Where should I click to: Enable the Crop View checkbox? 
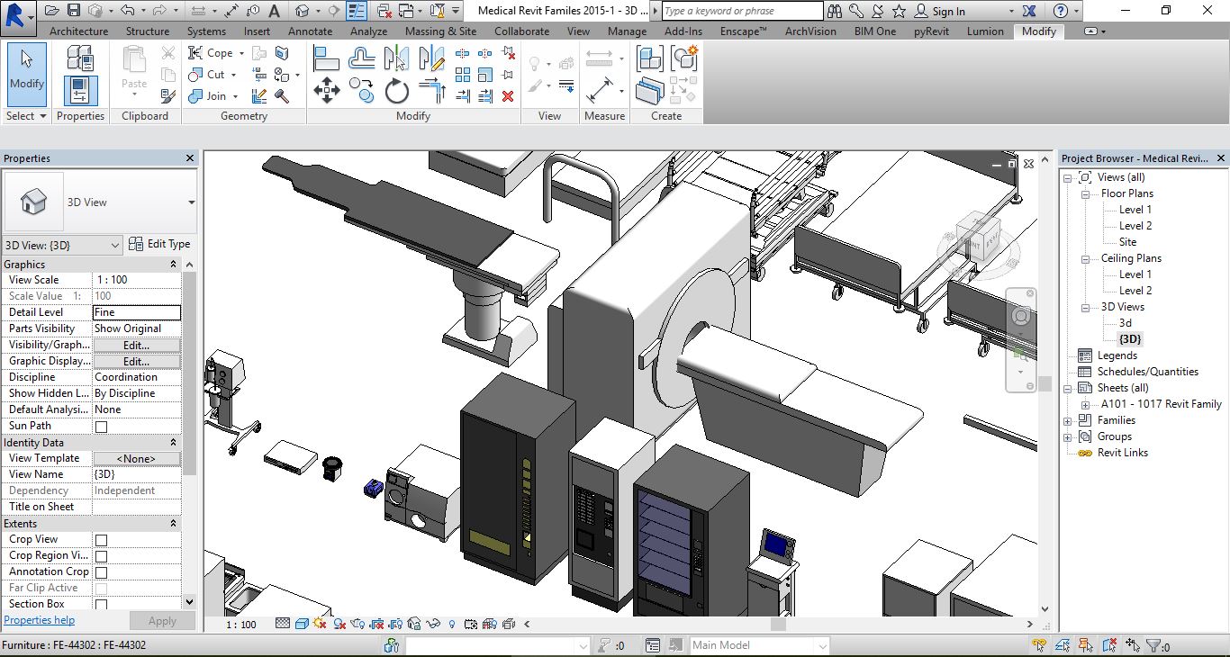tap(101, 540)
